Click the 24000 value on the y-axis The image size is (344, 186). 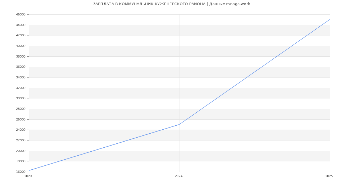pyautogui.click(x=21, y=130)
